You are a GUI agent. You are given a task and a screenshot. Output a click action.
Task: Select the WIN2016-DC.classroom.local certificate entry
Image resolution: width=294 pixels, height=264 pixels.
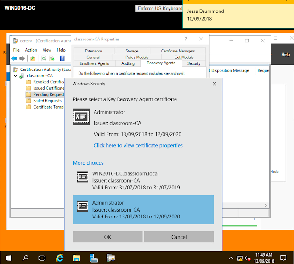(143, 180)
